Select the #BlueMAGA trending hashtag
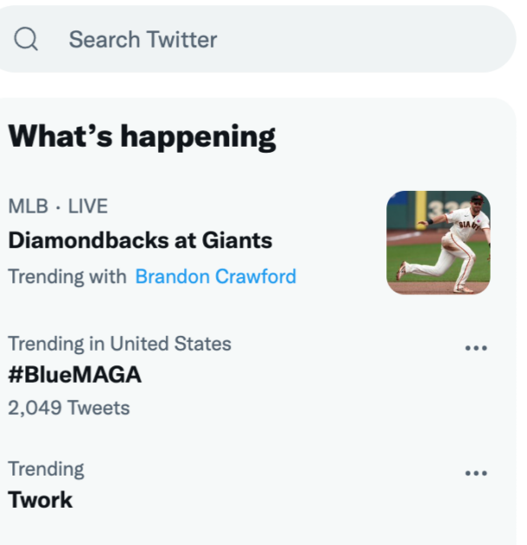 pyautogui.click(x=75, y=375)
